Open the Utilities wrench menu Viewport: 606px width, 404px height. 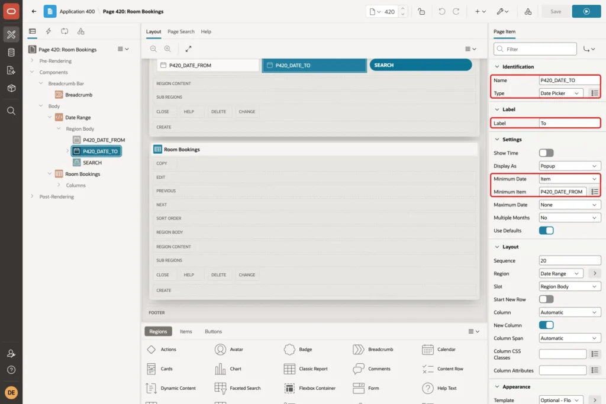[x=502, y=12]
